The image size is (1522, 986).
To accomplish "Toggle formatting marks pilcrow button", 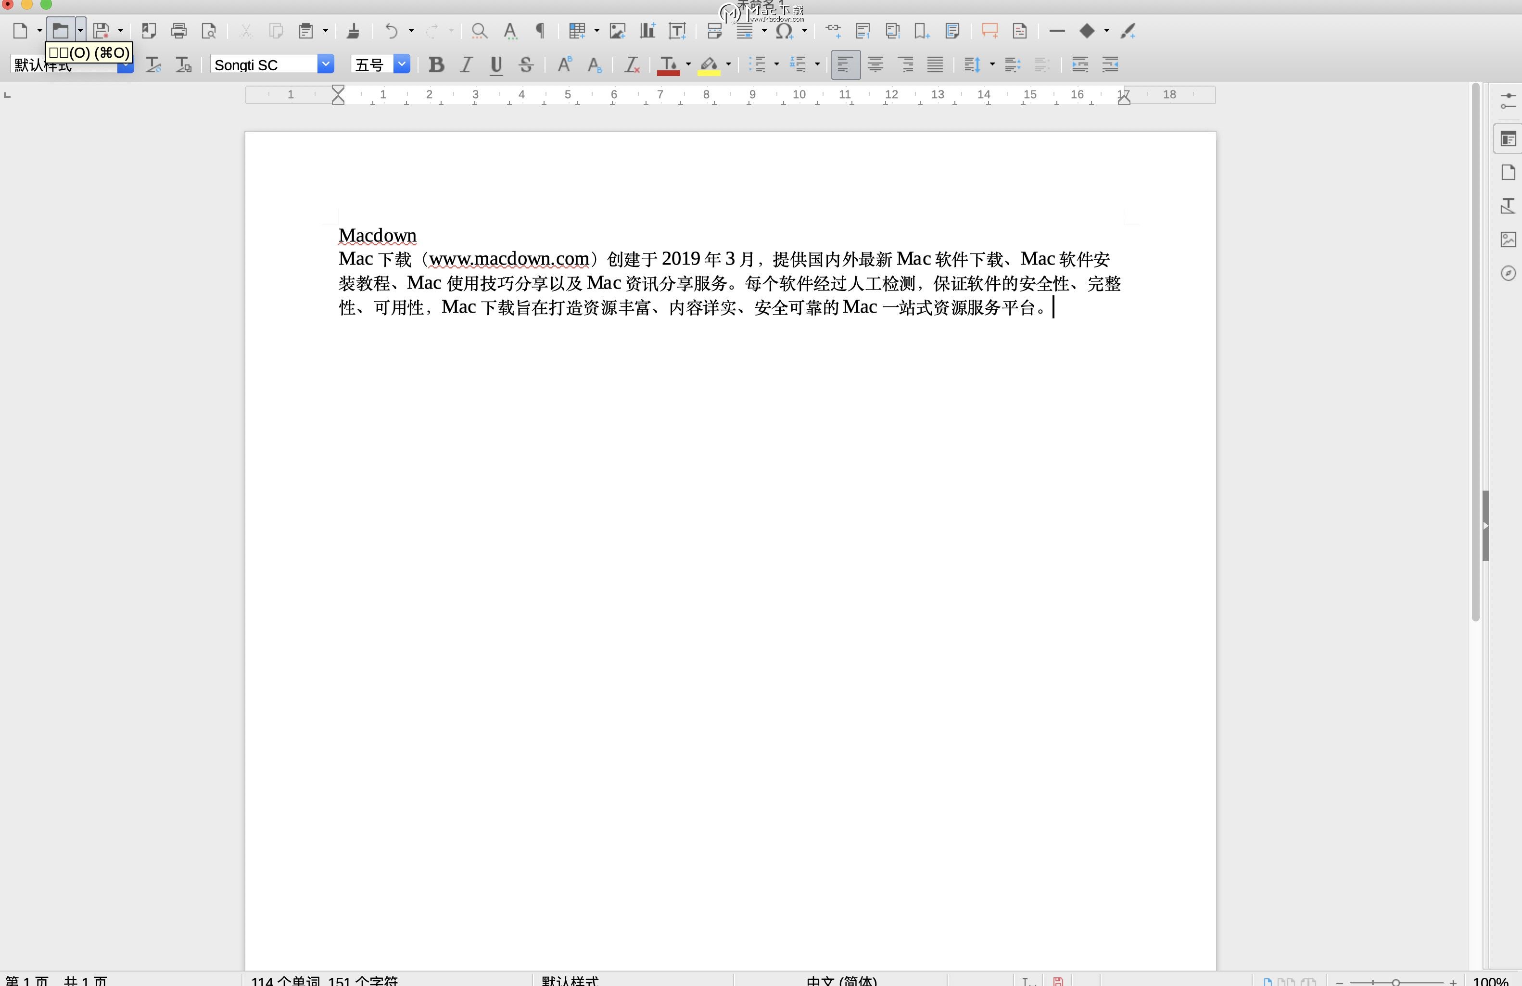I will (x=540, y=31).
